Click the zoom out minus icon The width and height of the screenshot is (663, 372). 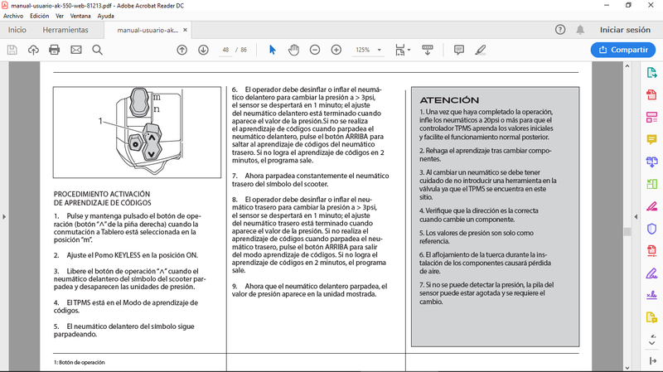[315, 50]
